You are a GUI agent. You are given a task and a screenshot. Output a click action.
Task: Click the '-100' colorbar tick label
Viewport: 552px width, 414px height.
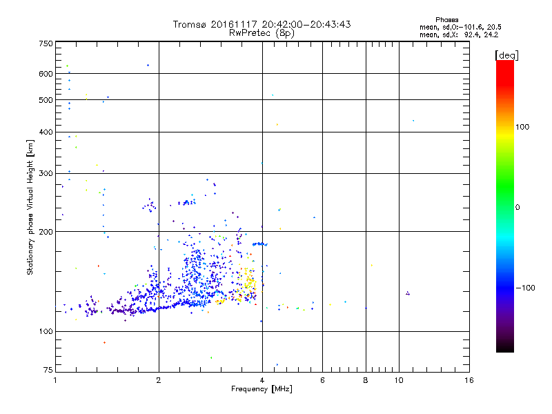525,288
